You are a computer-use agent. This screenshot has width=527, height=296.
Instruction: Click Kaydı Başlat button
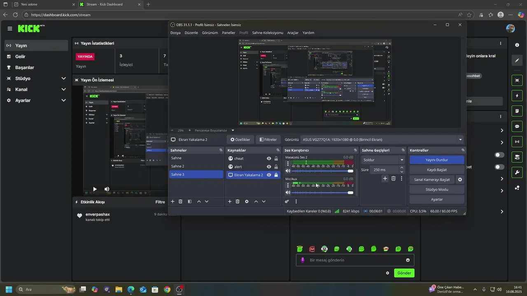(x=437, y=170)
